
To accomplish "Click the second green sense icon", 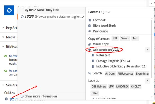I will coord(6,71).
